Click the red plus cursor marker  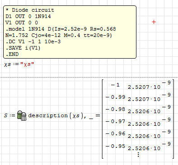[x=154, y=22]
